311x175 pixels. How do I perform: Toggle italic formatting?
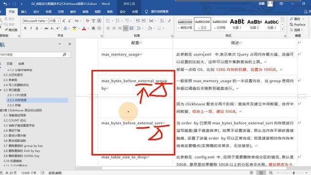(31, 28)
